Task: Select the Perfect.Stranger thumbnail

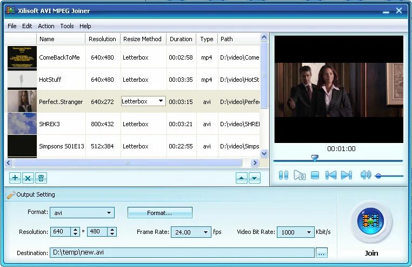Action: [22, 102]
